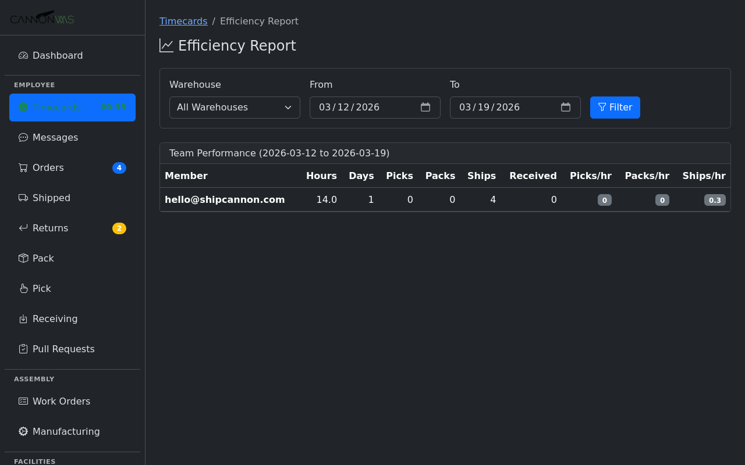The height and width of the screenshot is (465, 745).
Task: Open the calendar picker for the To date
Action: (x=566, y=107)
